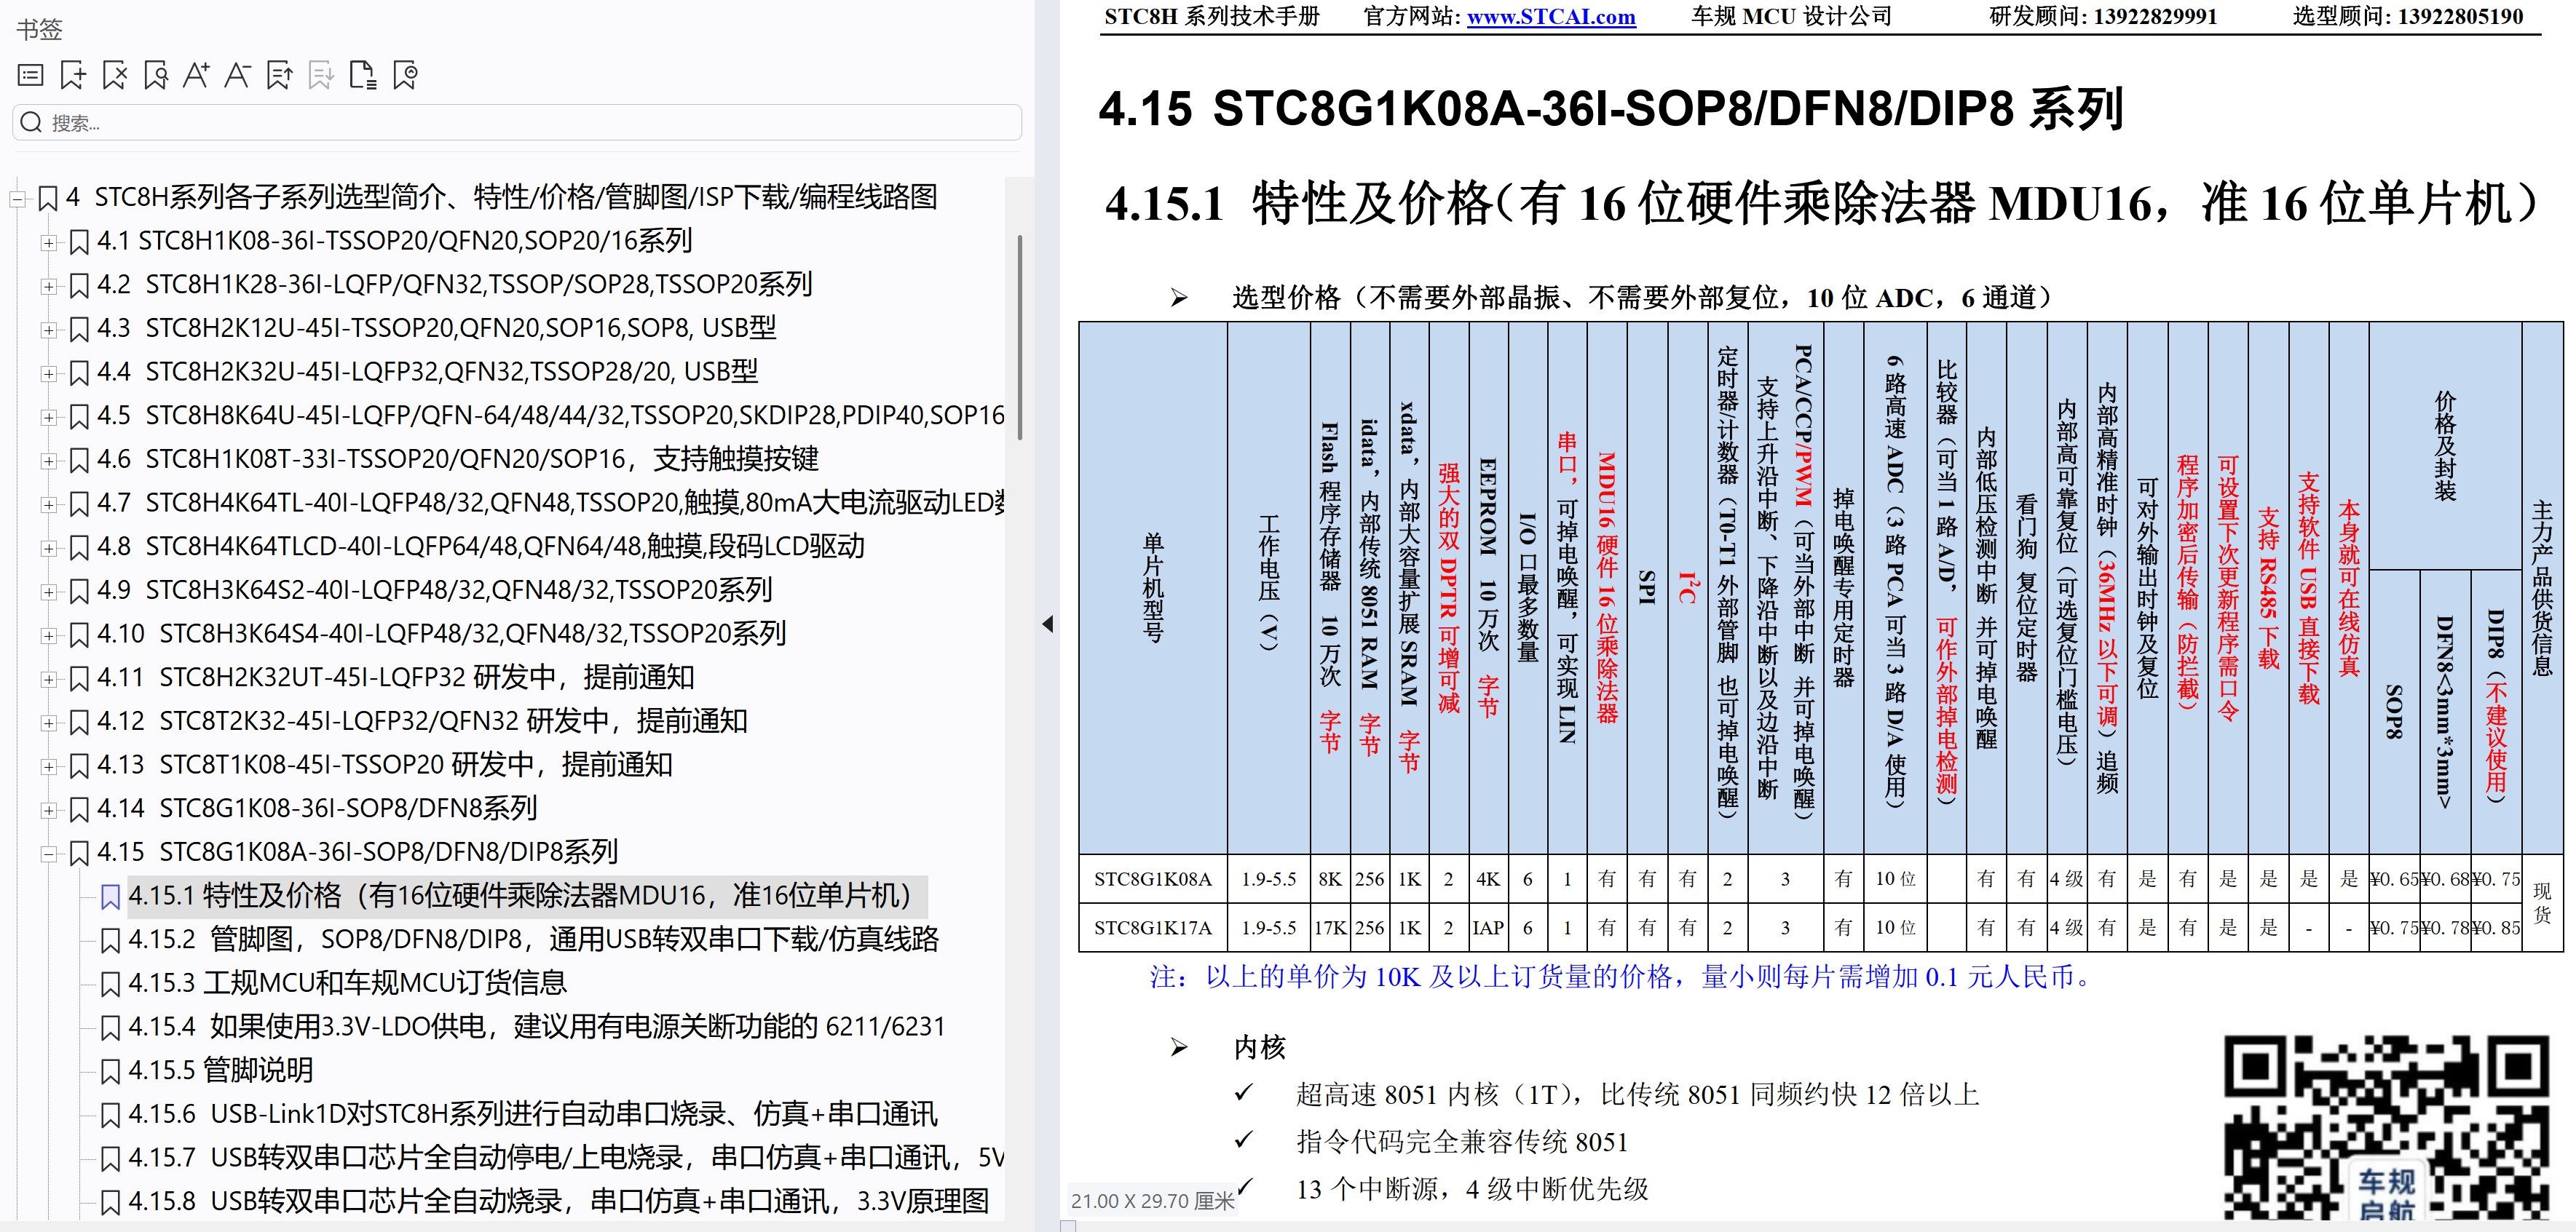Open bookmark 4.13 STC8T1K08-45I
The image size is (2576, 1232).
(x=384, y=766)
